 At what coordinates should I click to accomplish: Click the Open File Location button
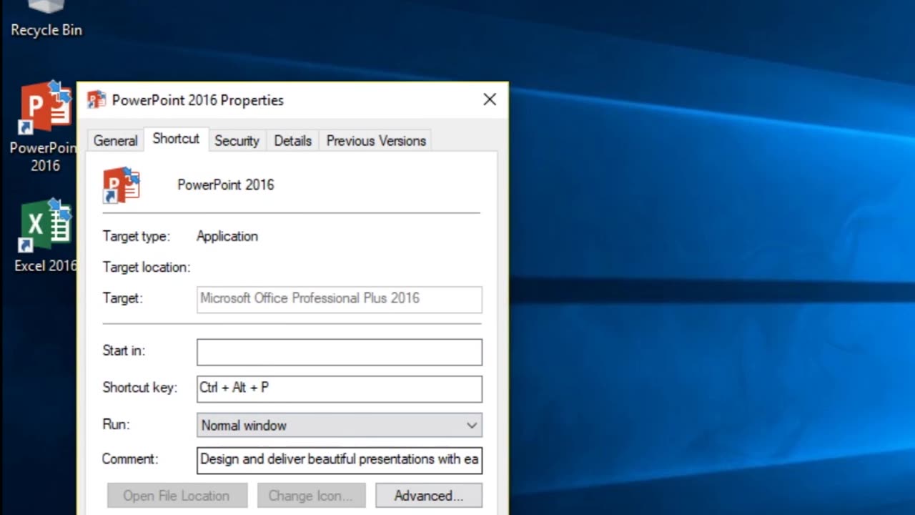177,496
